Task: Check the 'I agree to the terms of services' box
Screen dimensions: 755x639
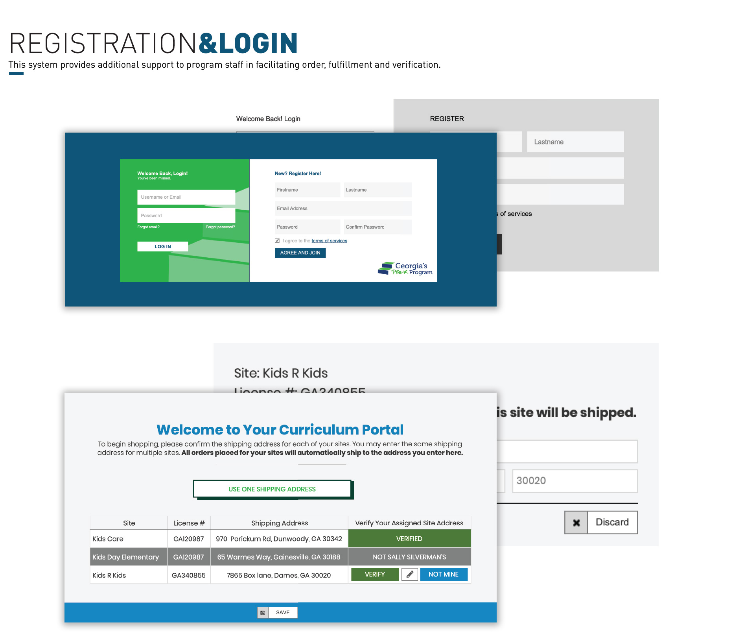Action: click(x=276, y=240)
